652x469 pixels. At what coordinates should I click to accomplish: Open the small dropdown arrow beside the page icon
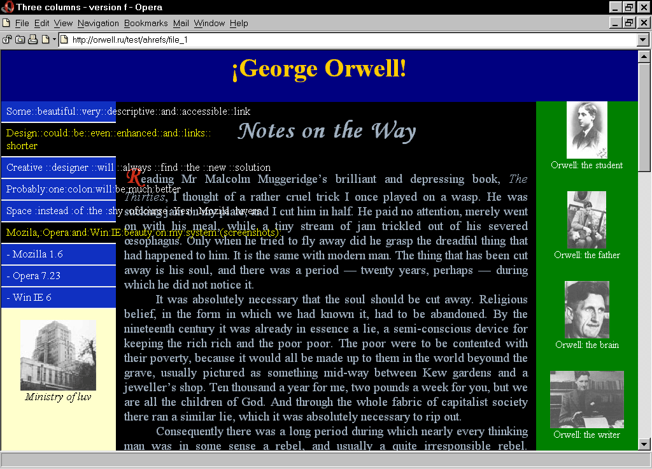[54, 40]
